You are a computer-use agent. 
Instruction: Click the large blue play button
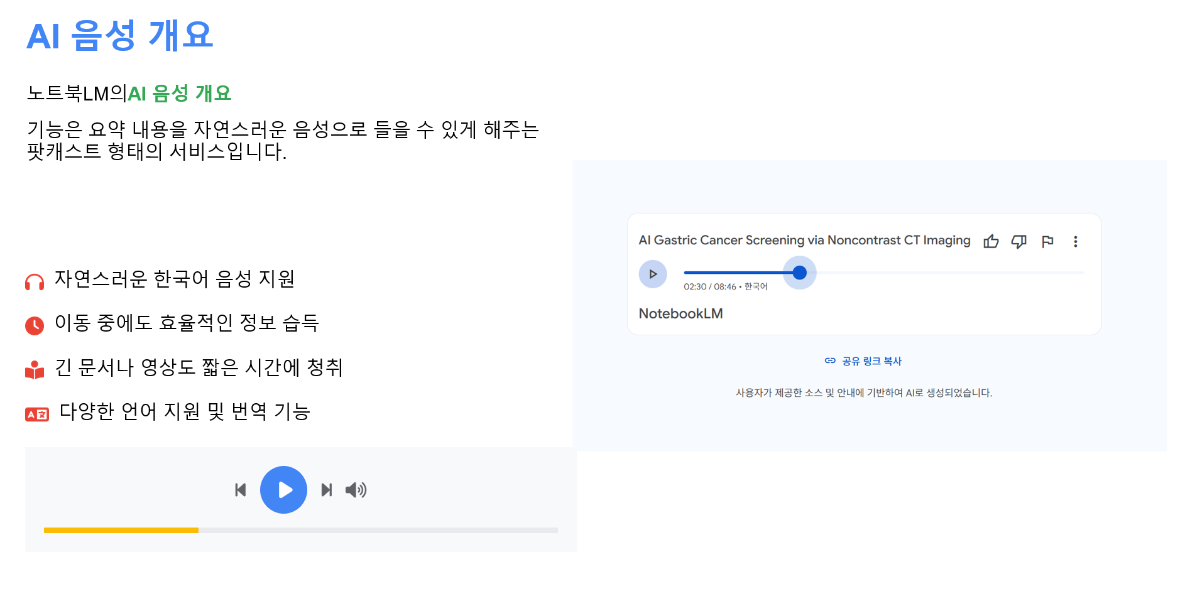[283, 490]
